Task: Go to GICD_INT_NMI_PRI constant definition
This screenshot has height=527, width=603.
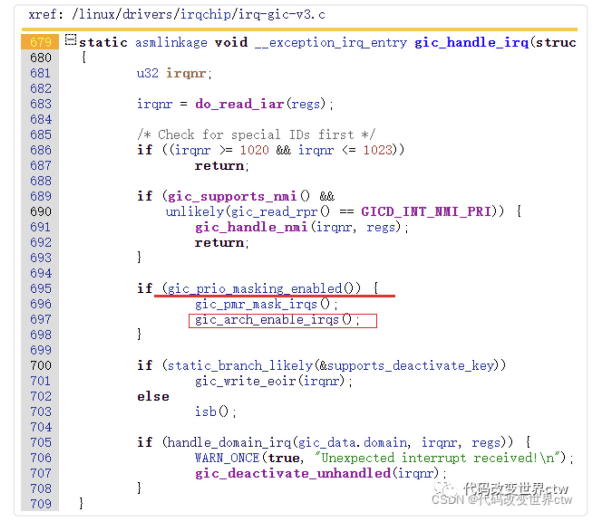Action: point(426,212)
